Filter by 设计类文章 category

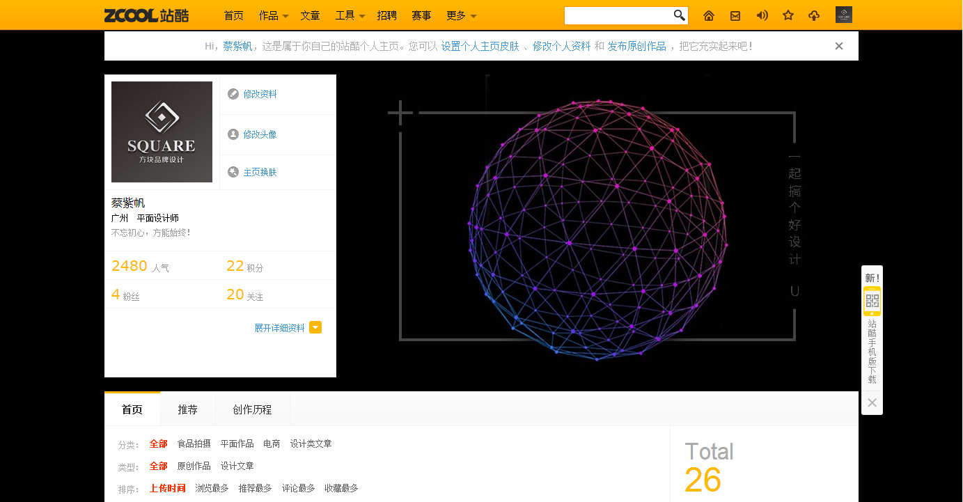pyautogui.click(x=311, y=444)
